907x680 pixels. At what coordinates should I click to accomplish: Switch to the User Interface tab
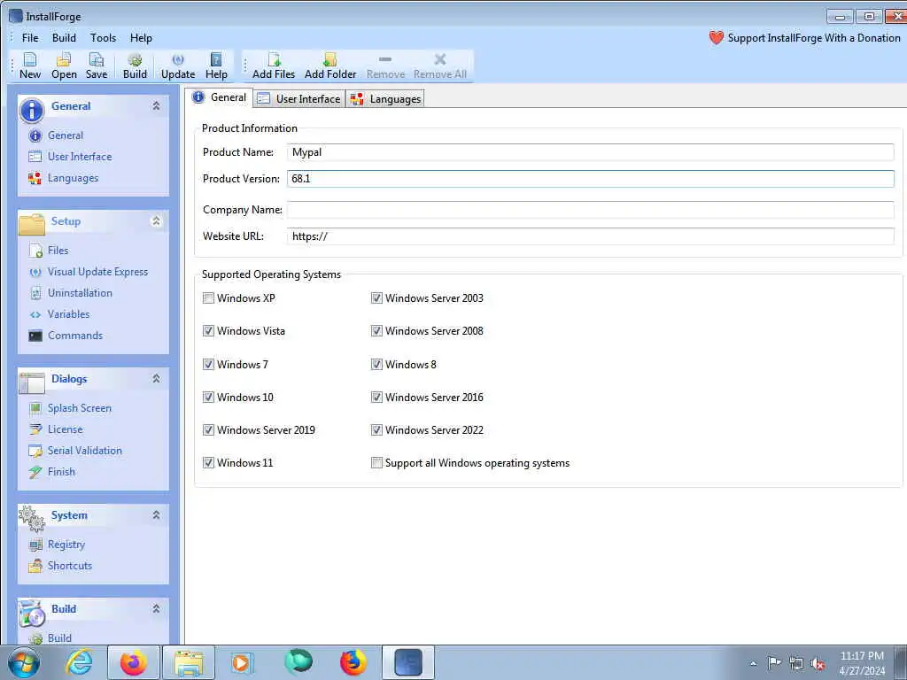[x=299, y=99]
